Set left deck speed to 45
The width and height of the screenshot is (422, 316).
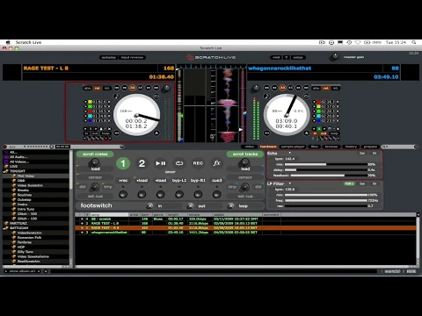click(x=141, y=88)
